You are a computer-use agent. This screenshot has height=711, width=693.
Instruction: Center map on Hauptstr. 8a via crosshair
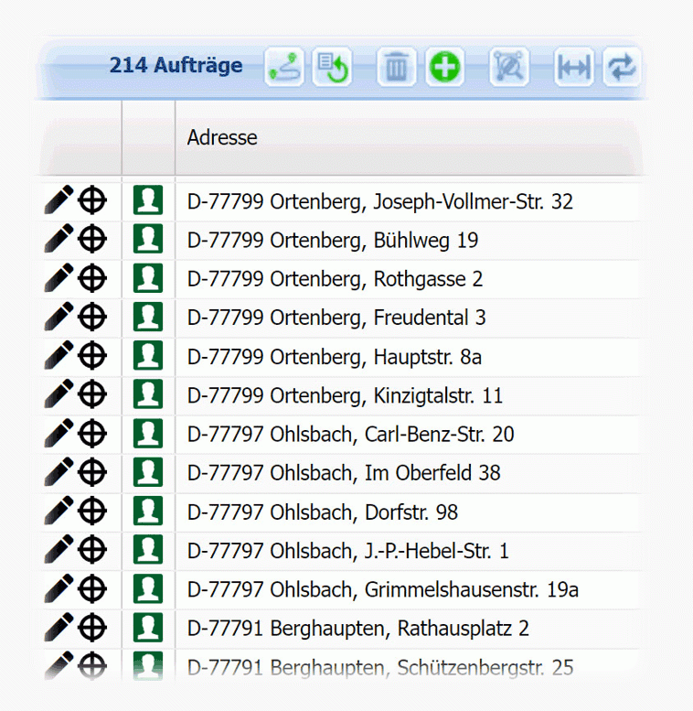pyautogui.click(x=91, y=356)
